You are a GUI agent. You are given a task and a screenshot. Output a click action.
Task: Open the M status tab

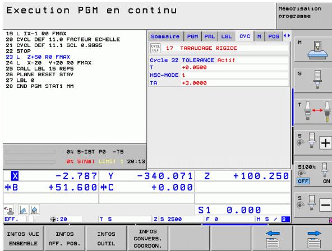pyautogui.click(x=259, y=36)
